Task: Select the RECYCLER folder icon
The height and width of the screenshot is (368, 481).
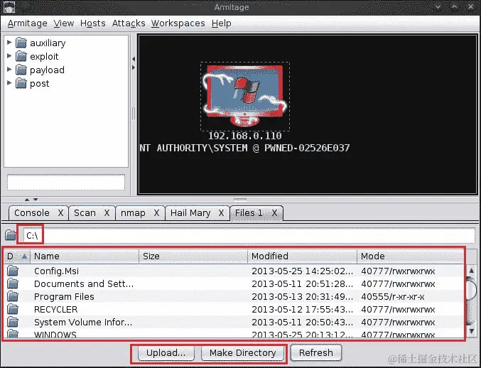Action: click(13, 310)
